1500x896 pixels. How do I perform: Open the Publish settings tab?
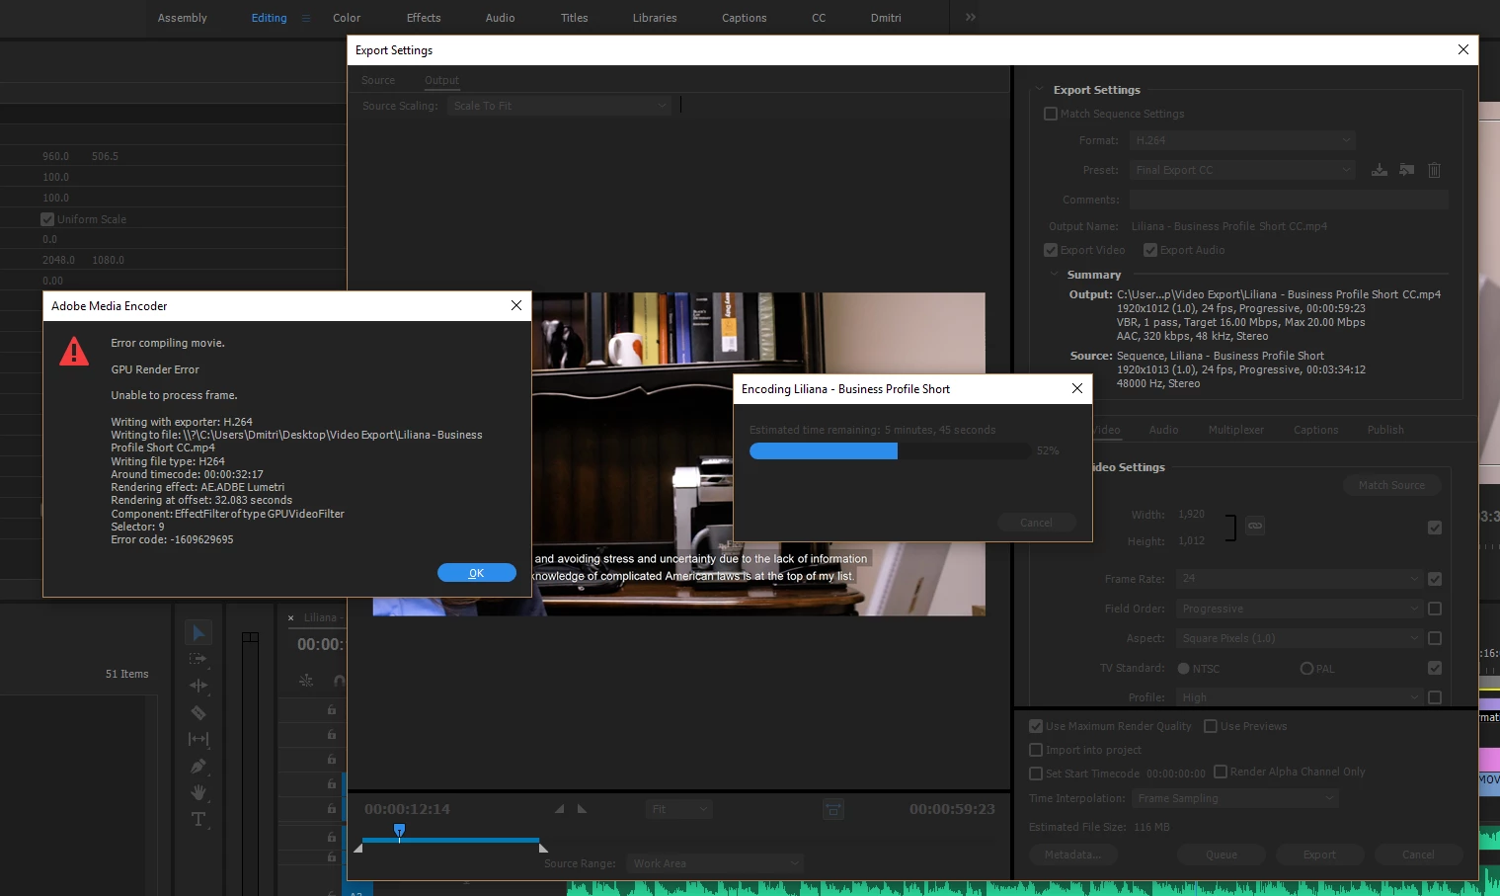[1385, 430]
